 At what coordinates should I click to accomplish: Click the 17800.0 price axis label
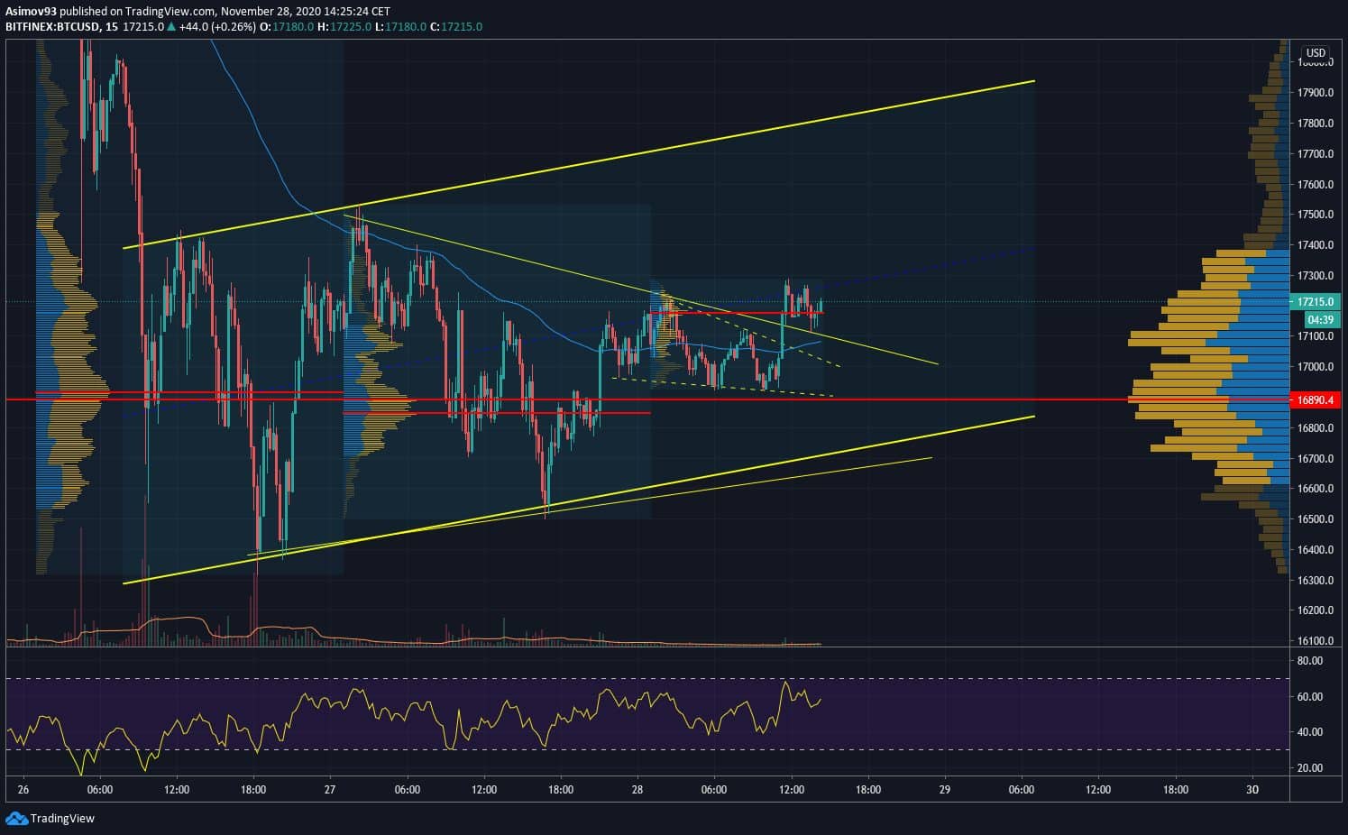1316,124
